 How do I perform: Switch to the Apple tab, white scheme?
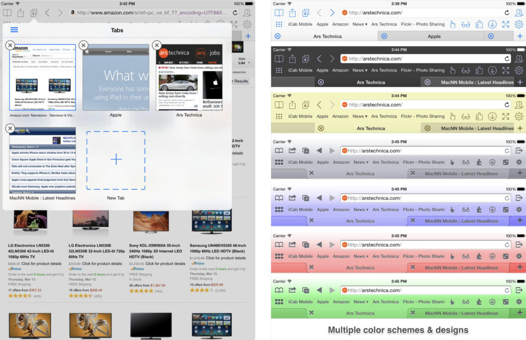coord(434,36)
